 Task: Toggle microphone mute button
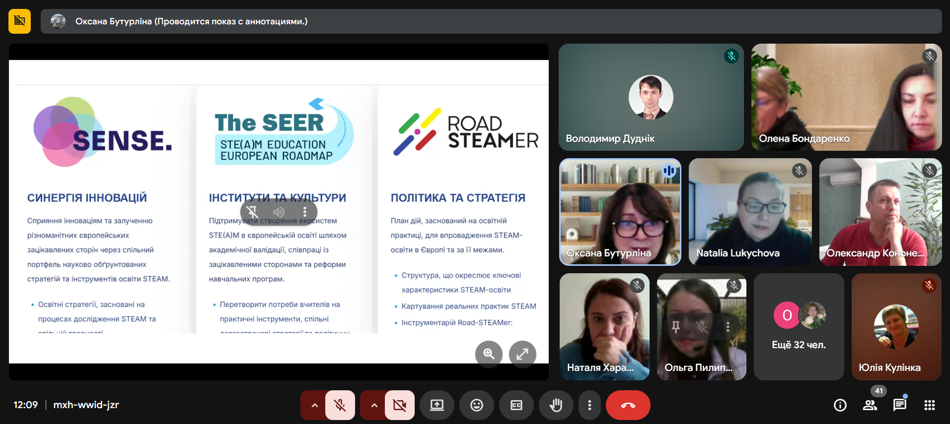[340, 405]
